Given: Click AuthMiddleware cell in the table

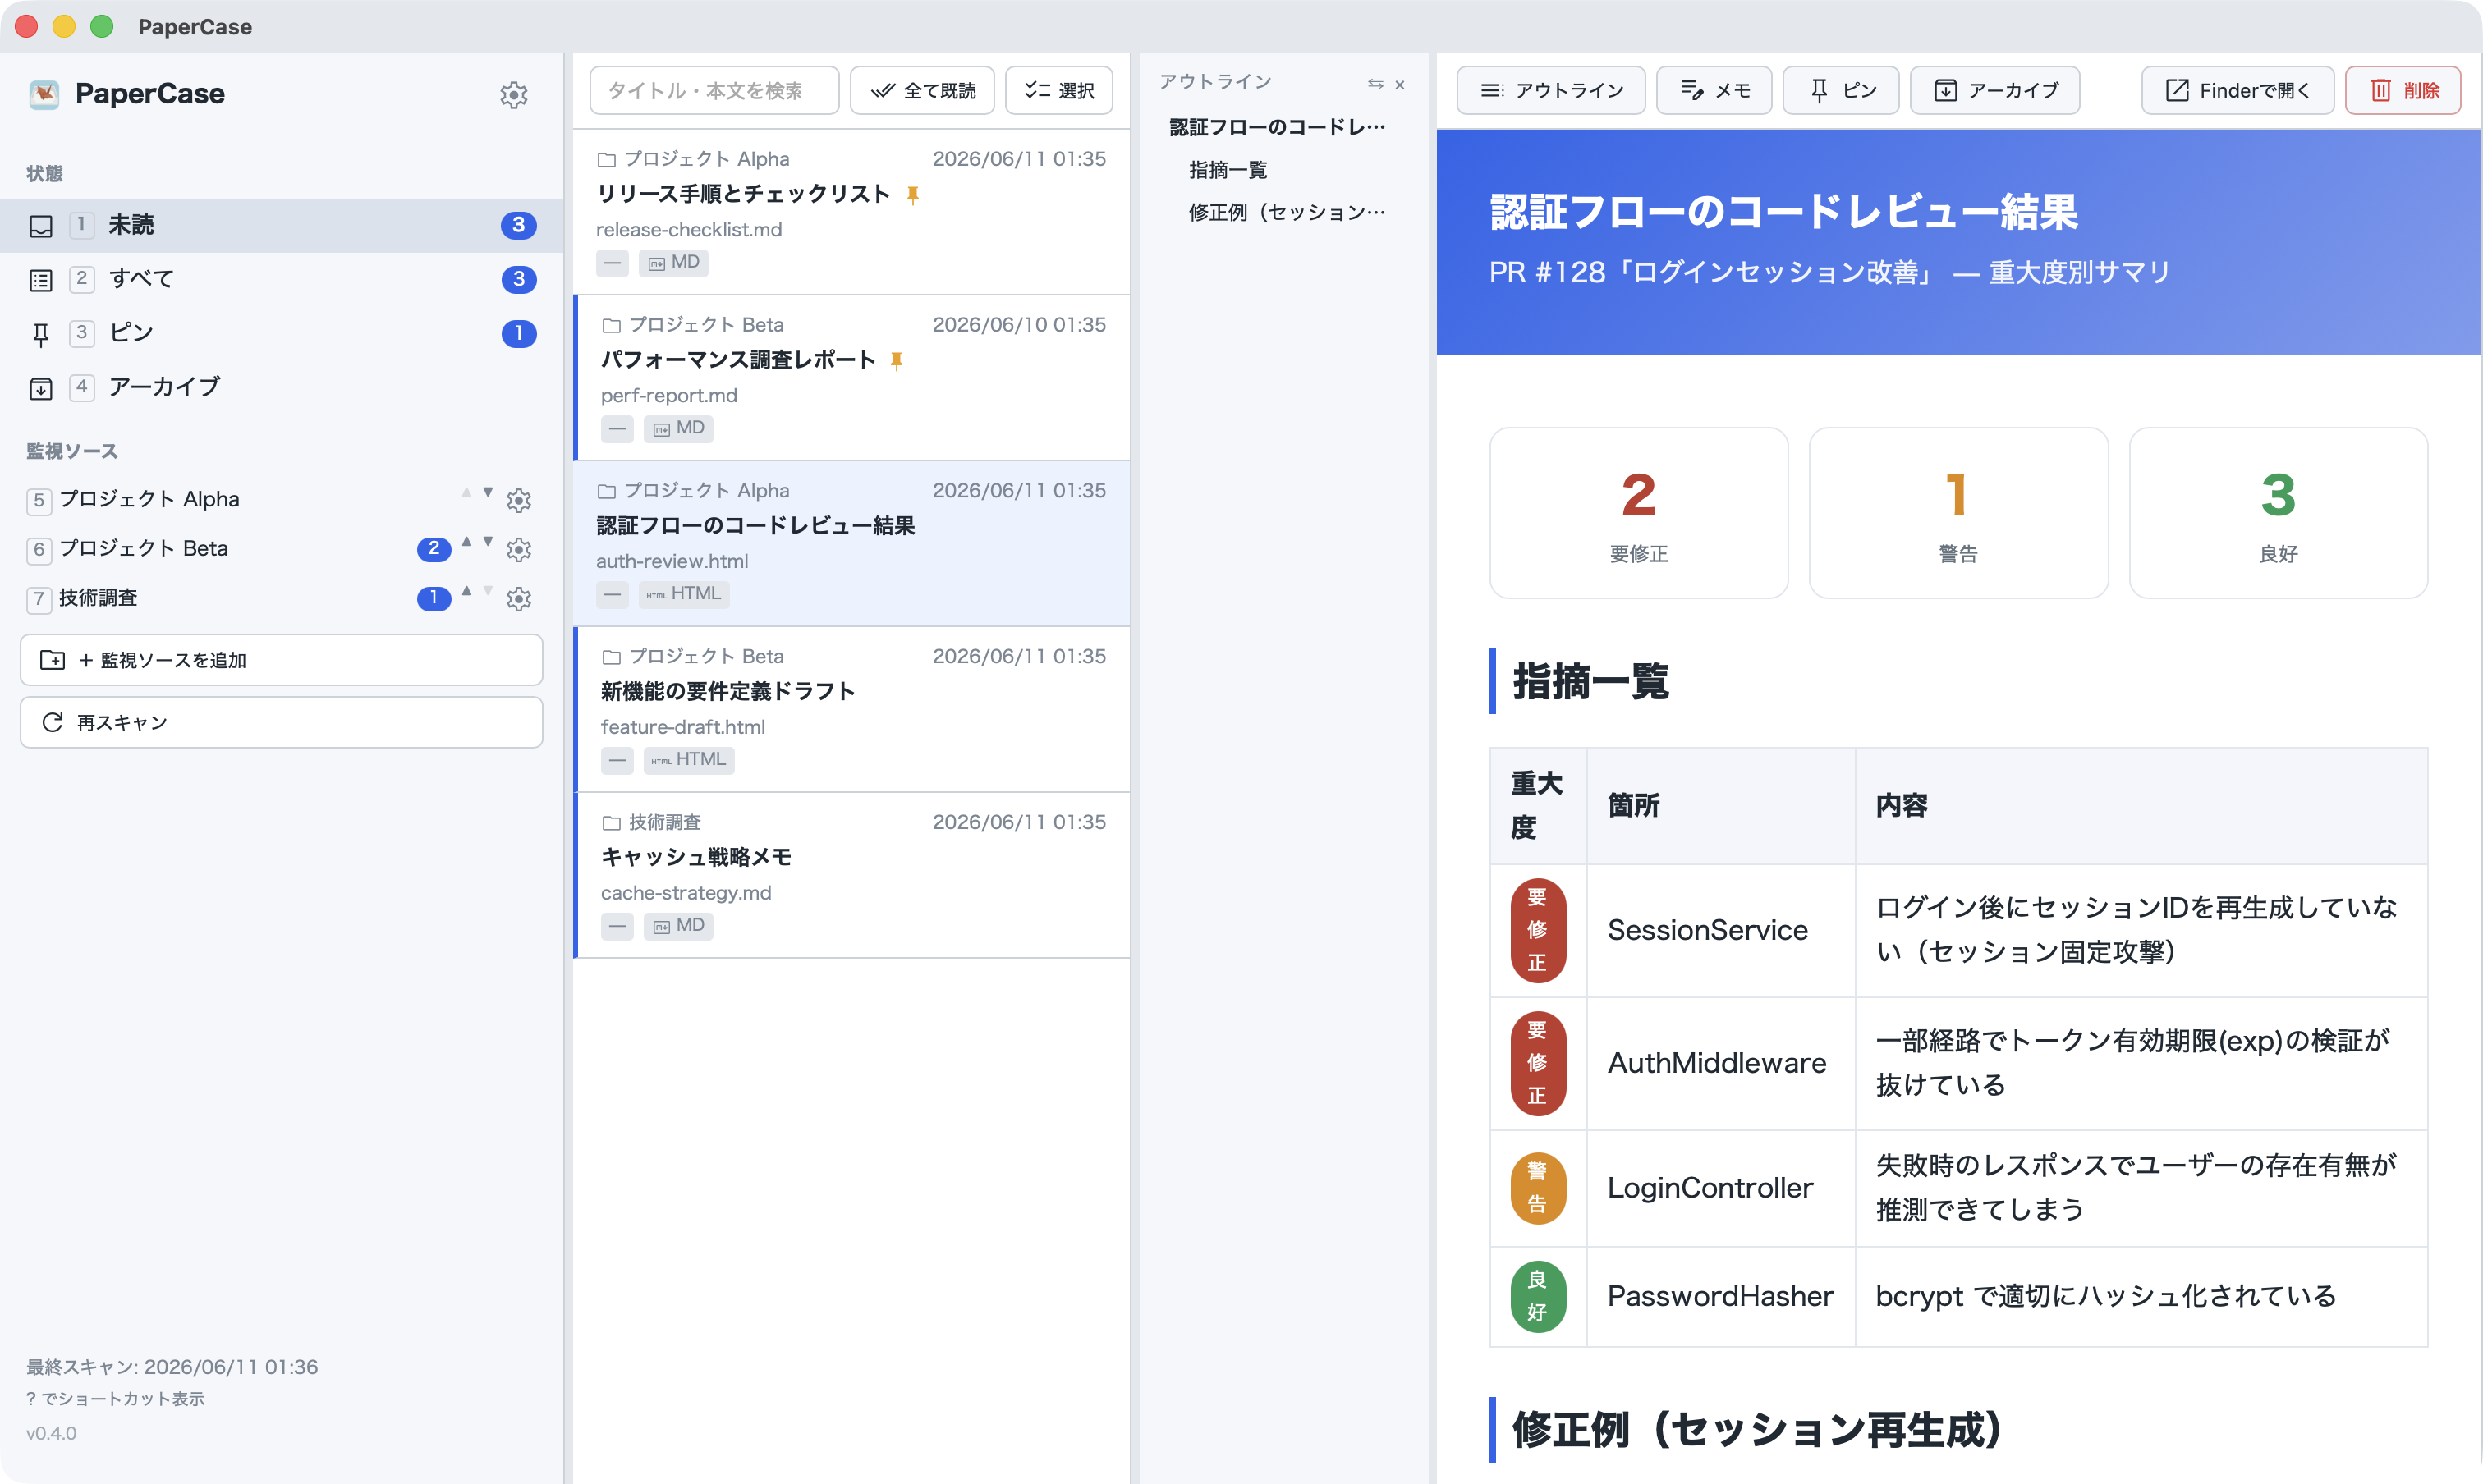Looking at the screenshot, I should pos(1721,1063).
